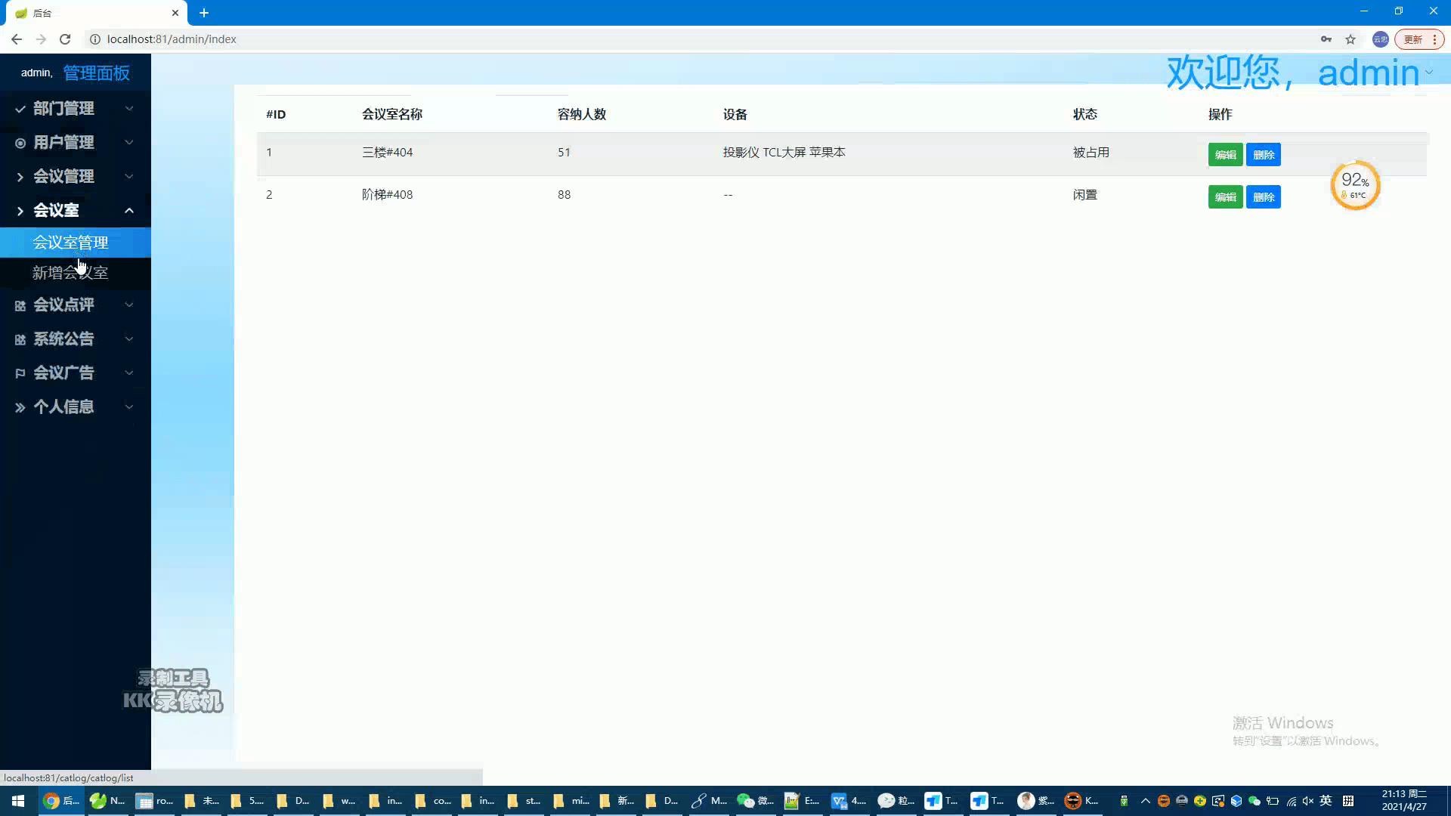Open the admin user dropdown arrow
This screenshot has height=816, width=1451.
[x=1428, y=73]
